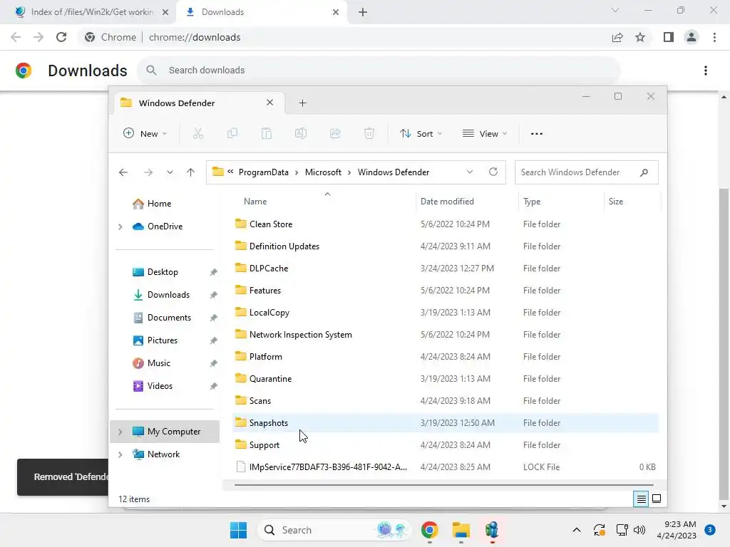Open File Explorer from the taskbar
The image size is (730, 547).
coord(461,530)
